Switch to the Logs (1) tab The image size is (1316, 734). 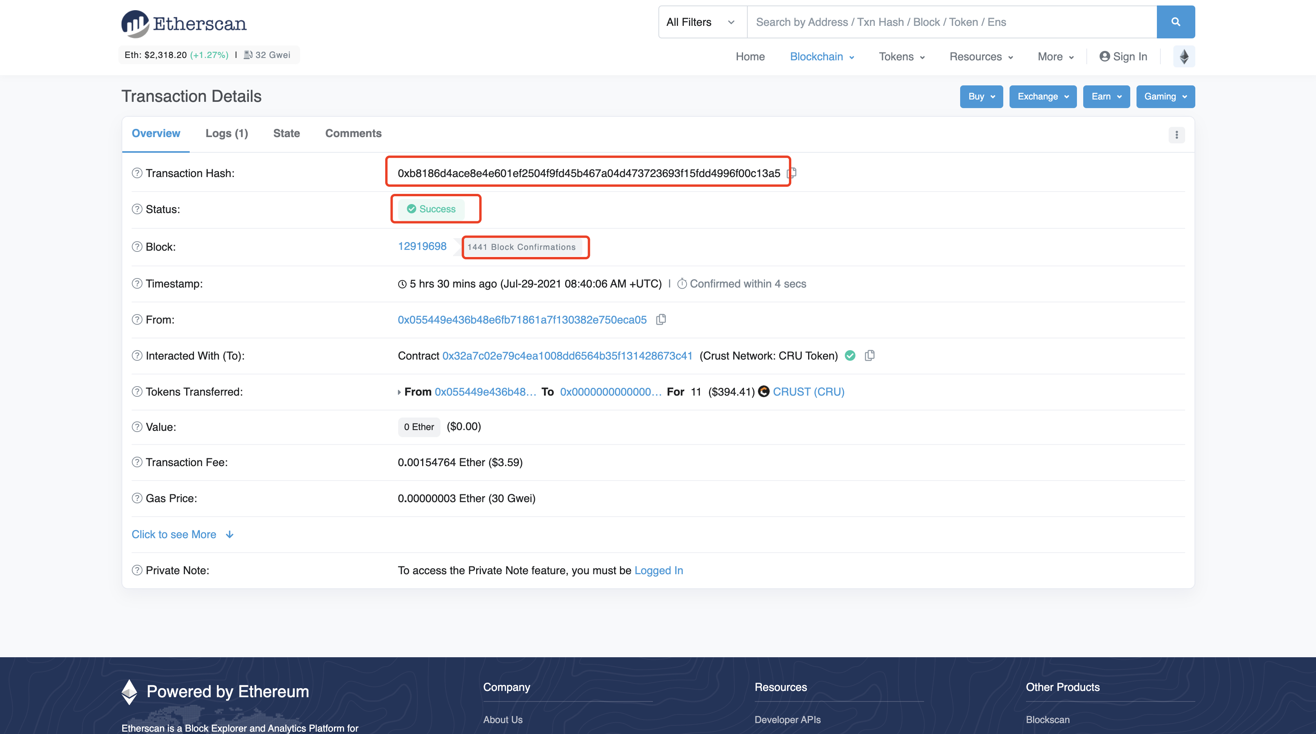(227, 133)
